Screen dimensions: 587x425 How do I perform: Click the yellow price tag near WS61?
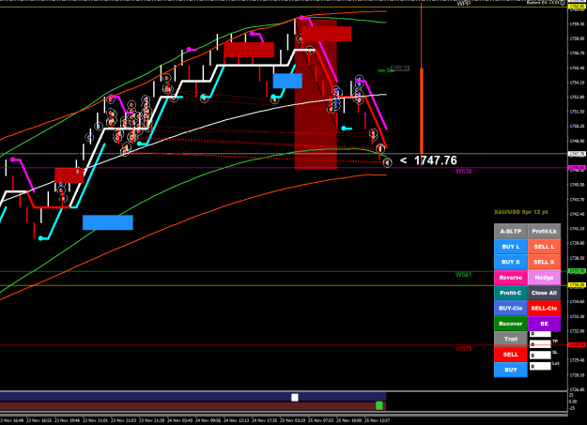(577, 285)
